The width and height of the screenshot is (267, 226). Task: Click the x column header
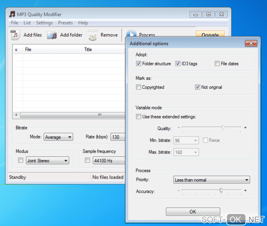pyautogui.click(x=18, y=49)
